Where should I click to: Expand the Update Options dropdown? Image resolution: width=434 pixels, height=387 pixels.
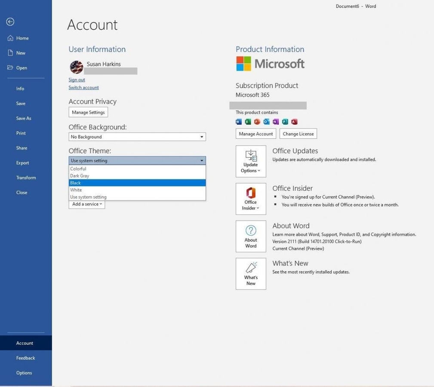(251, 161)
